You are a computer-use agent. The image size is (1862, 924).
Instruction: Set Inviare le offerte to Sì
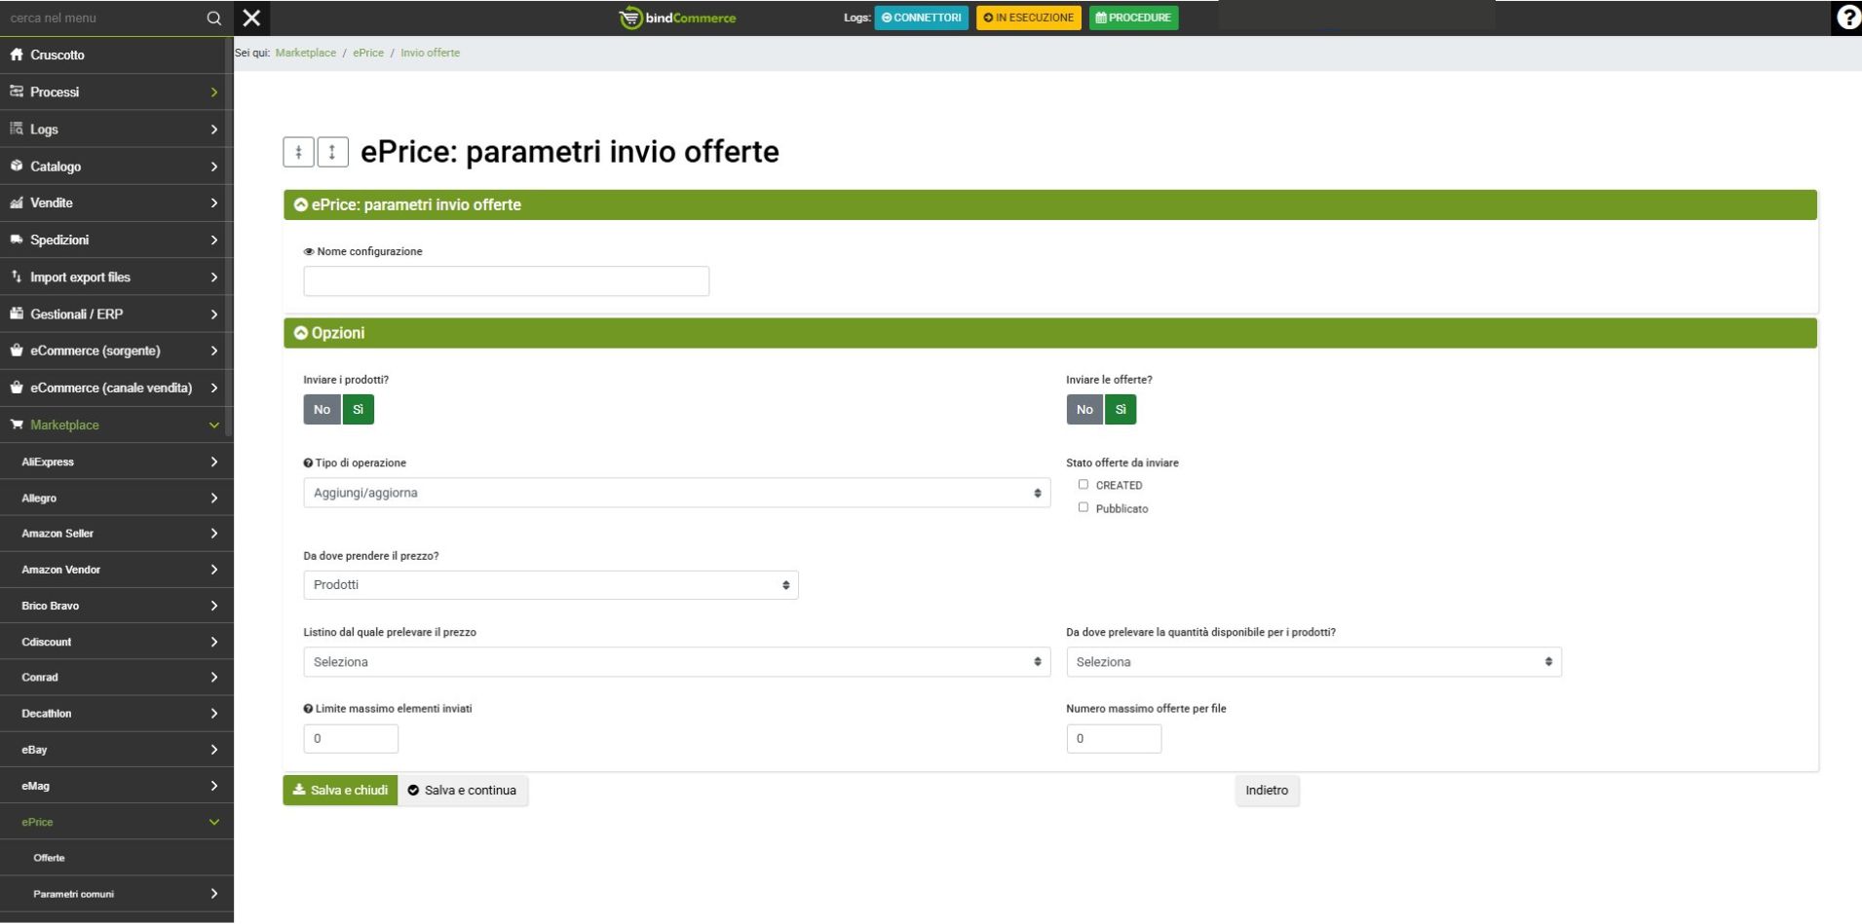pyautogui.click(x=1121, y=410)
